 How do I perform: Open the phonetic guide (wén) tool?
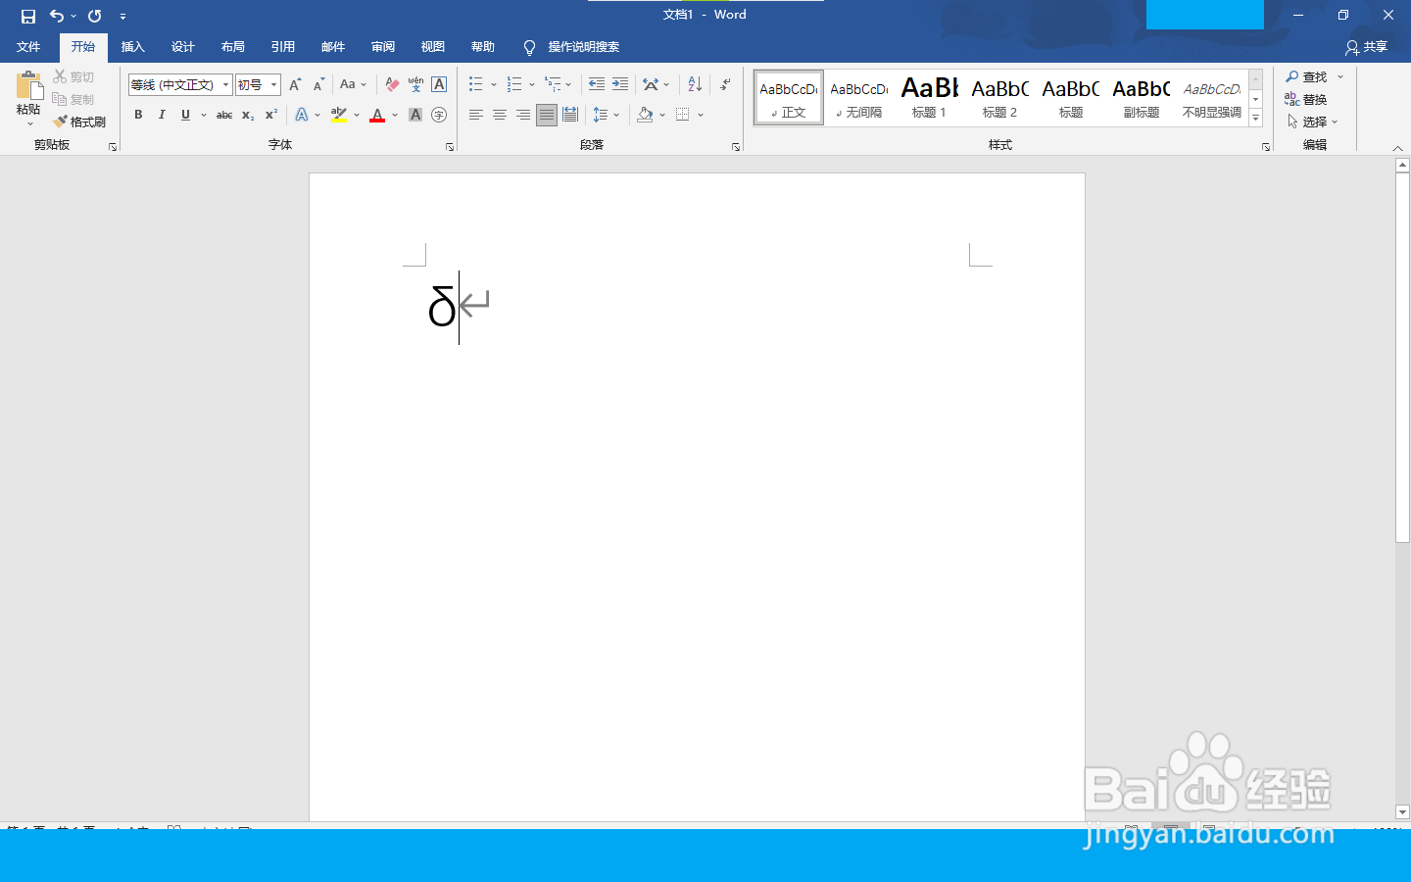(x=415, y=84)
